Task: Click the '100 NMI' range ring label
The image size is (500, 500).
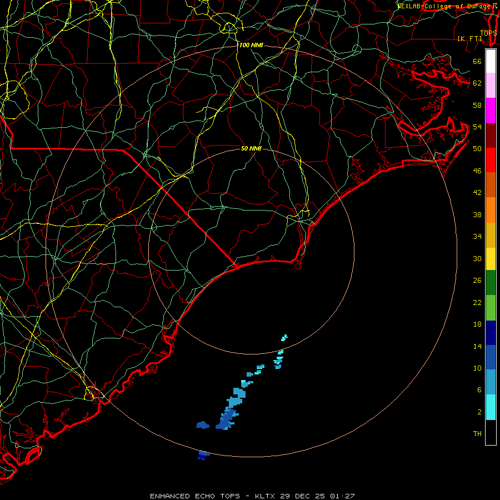Action: (x=251, y=46)
